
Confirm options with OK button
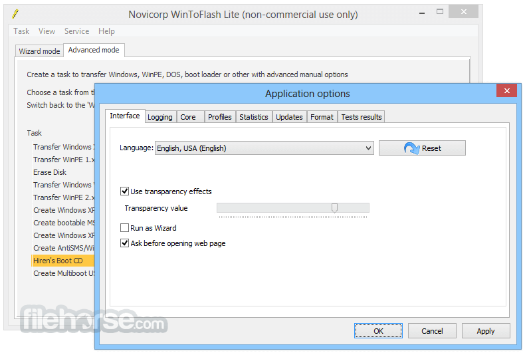[378, 331]
